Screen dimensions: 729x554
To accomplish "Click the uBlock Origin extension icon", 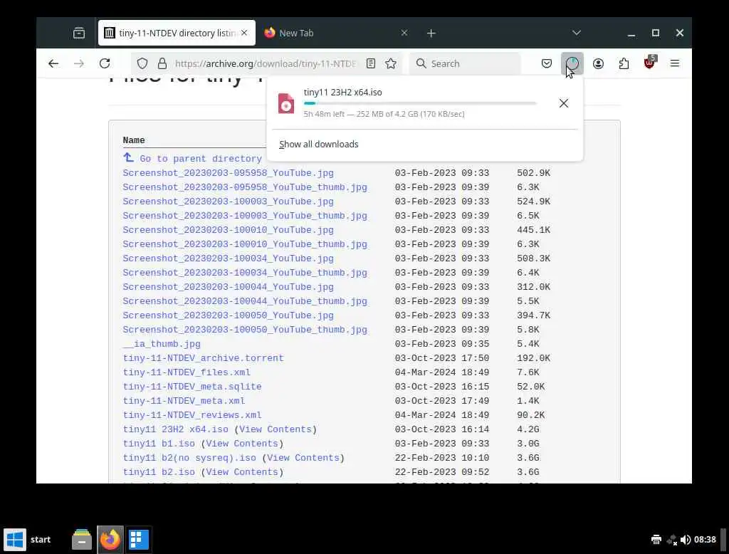I will click(650, 63).
